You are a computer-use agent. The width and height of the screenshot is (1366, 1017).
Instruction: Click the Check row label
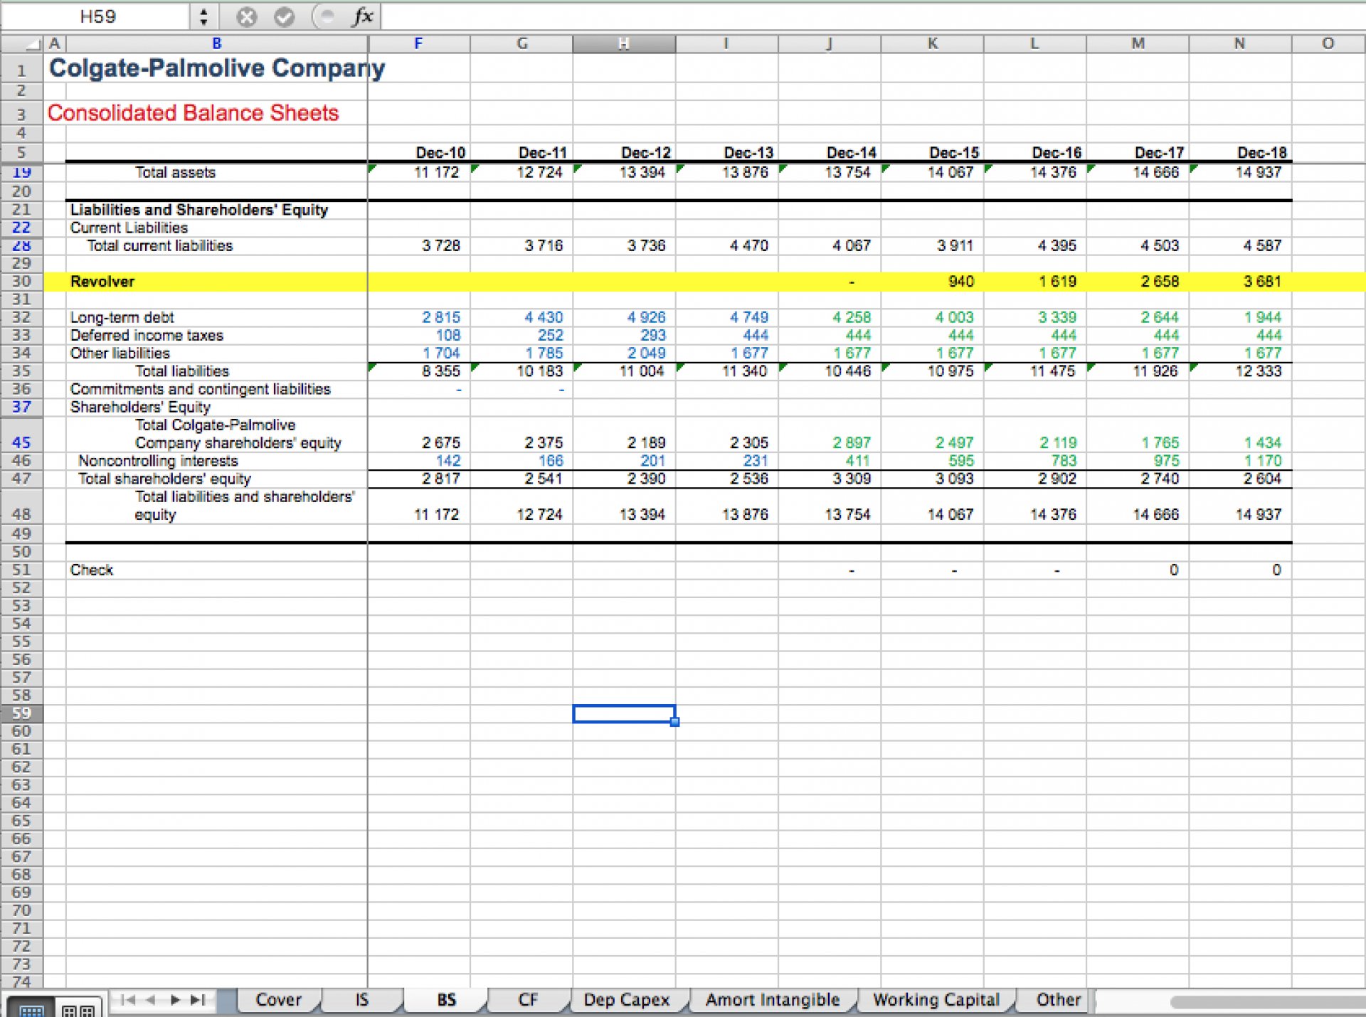[91, 570]
